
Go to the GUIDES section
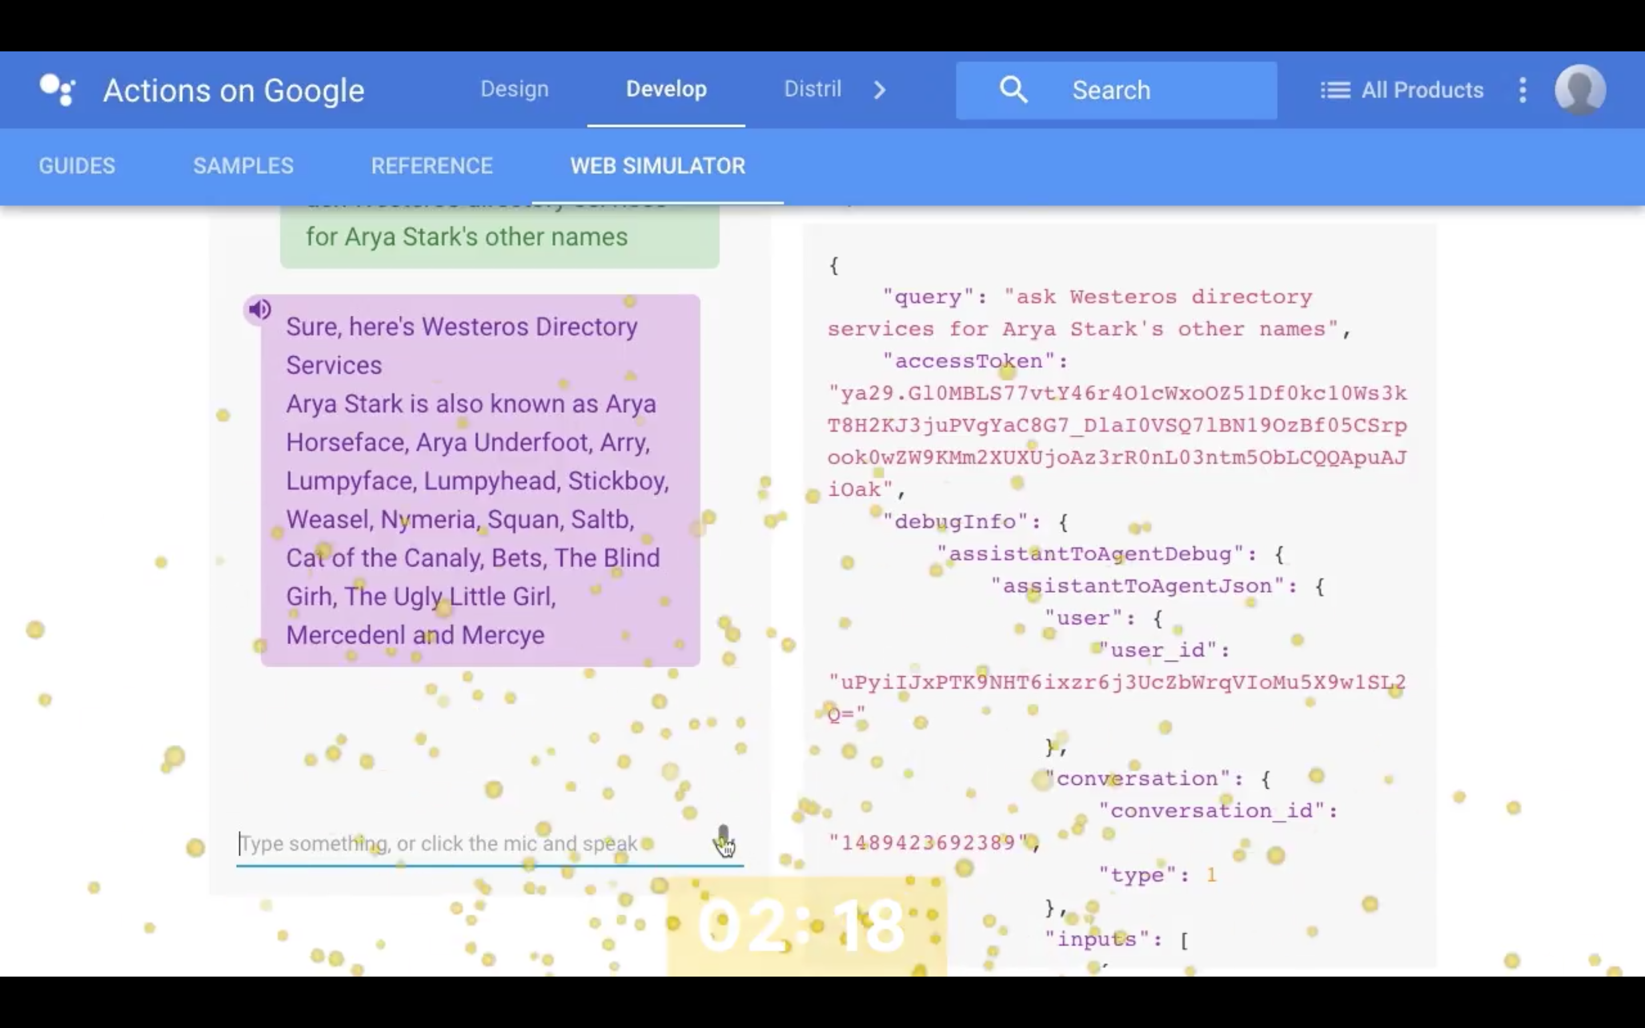coord(77,166)
